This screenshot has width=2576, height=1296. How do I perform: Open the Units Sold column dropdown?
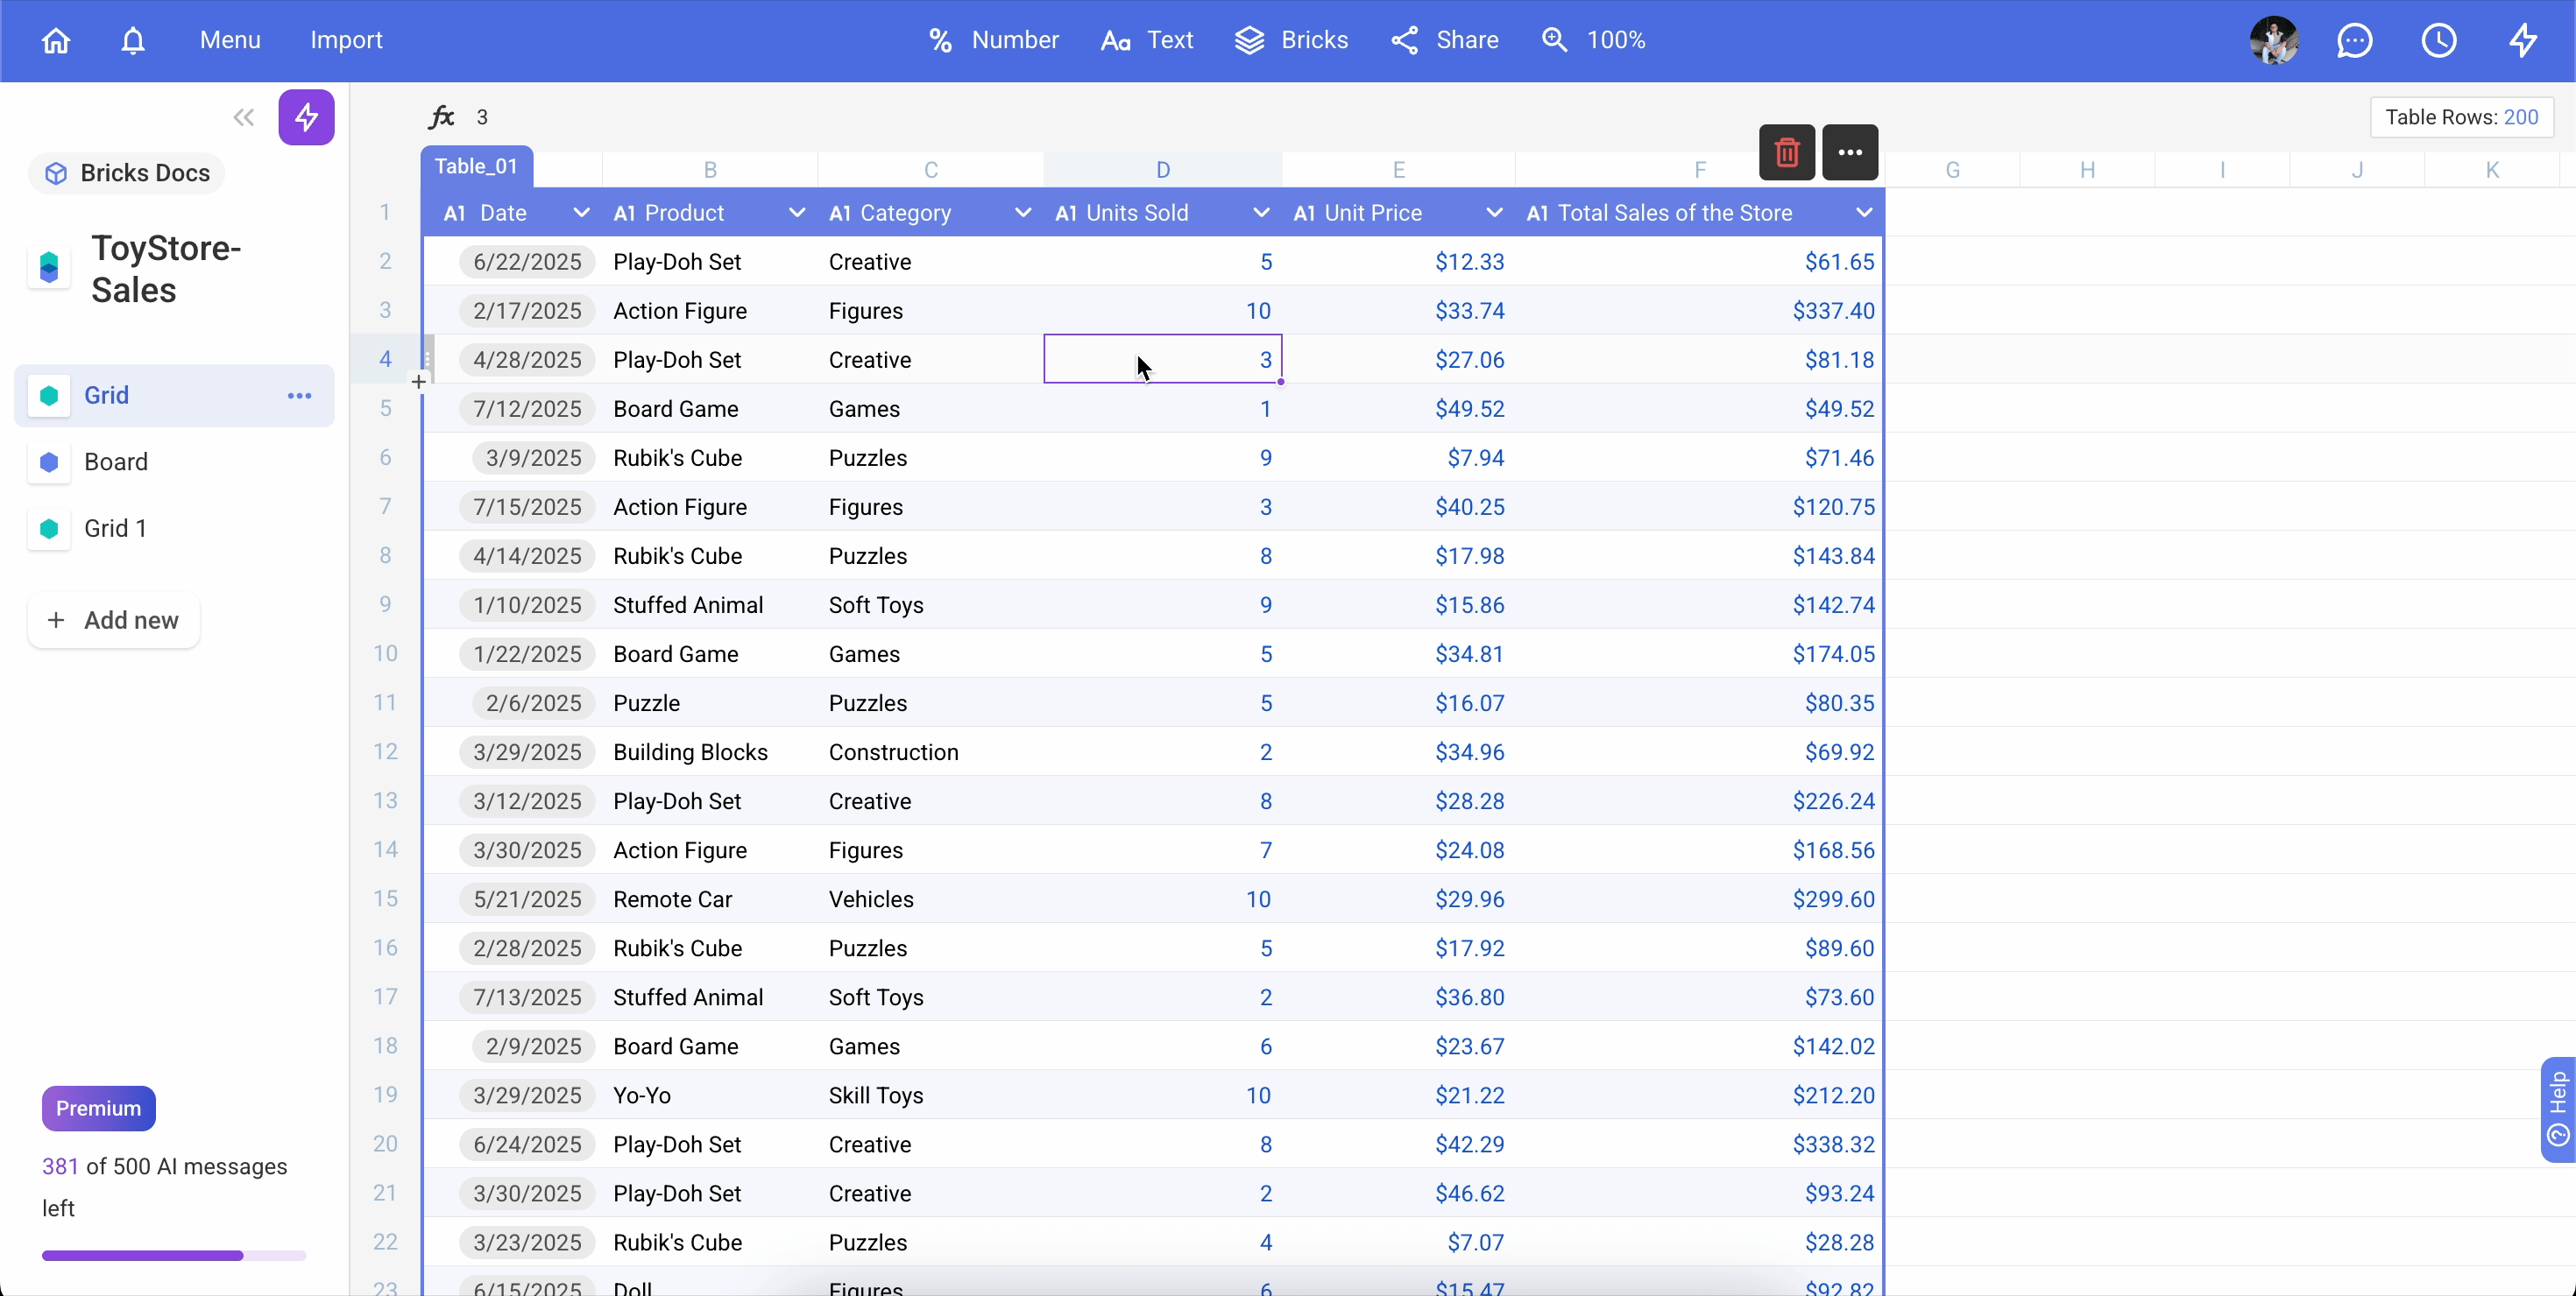point(1260,213)
